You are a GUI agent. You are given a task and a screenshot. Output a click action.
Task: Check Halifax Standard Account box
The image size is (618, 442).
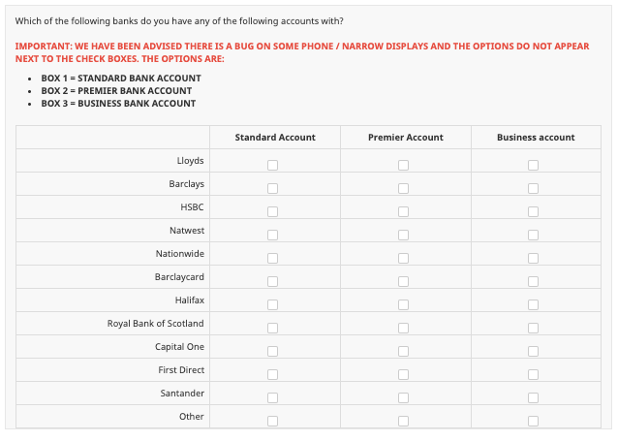coord(273,304)
